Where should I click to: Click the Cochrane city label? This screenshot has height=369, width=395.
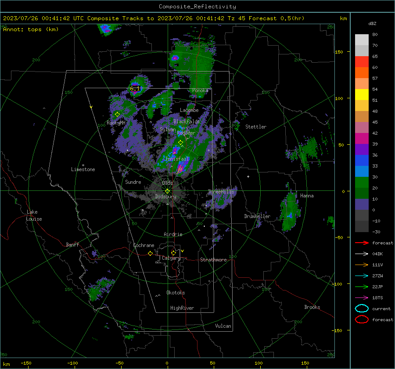coord(144,245)
